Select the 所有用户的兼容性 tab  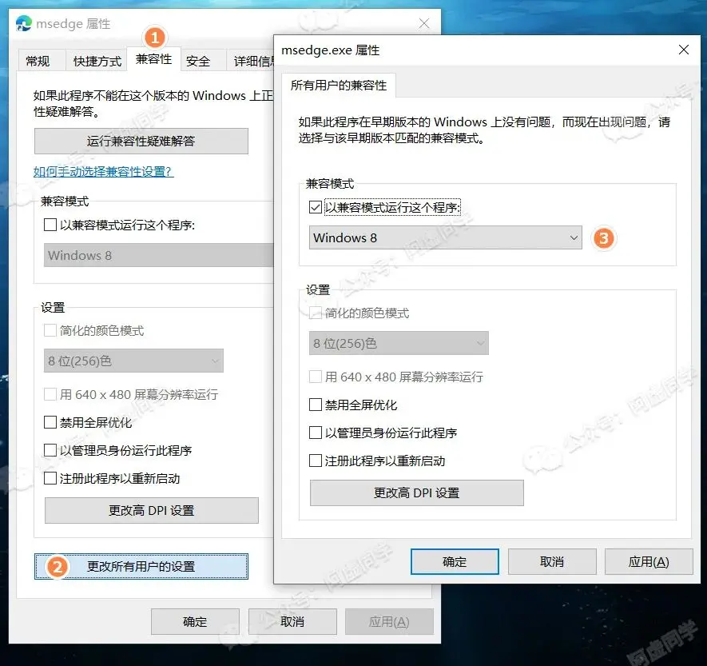pos(339,85)
